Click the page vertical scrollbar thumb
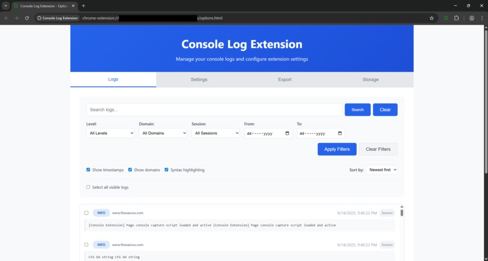488x261 pixels. pyautogui.click(x=486, y=102)
